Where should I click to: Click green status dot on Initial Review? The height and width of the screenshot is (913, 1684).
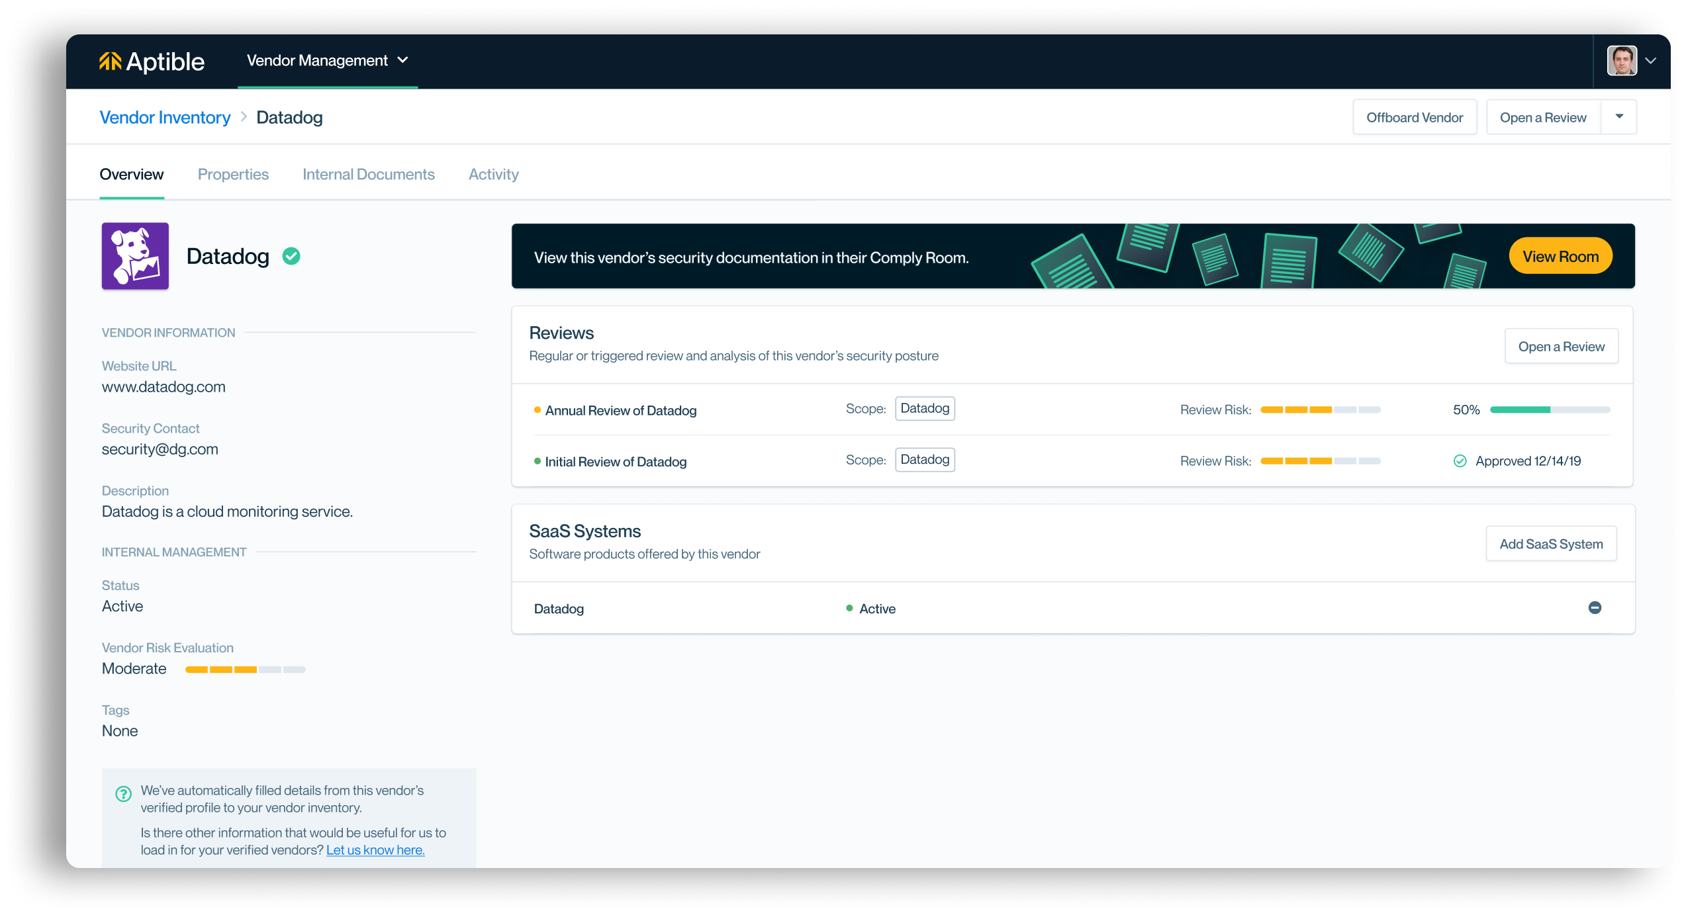[x=538, y=461]
